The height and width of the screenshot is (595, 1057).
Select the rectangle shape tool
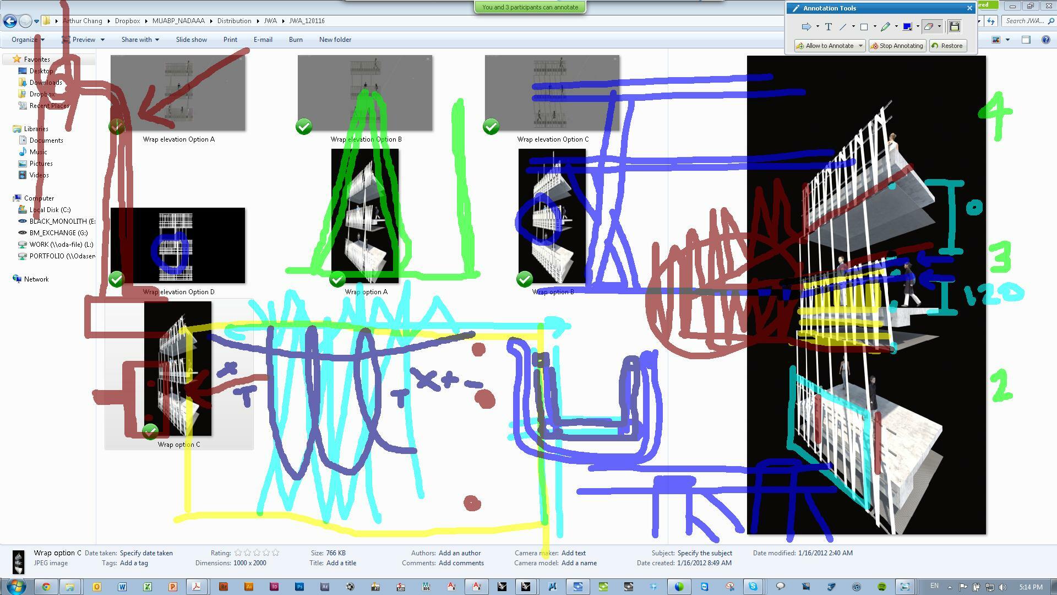864,26
